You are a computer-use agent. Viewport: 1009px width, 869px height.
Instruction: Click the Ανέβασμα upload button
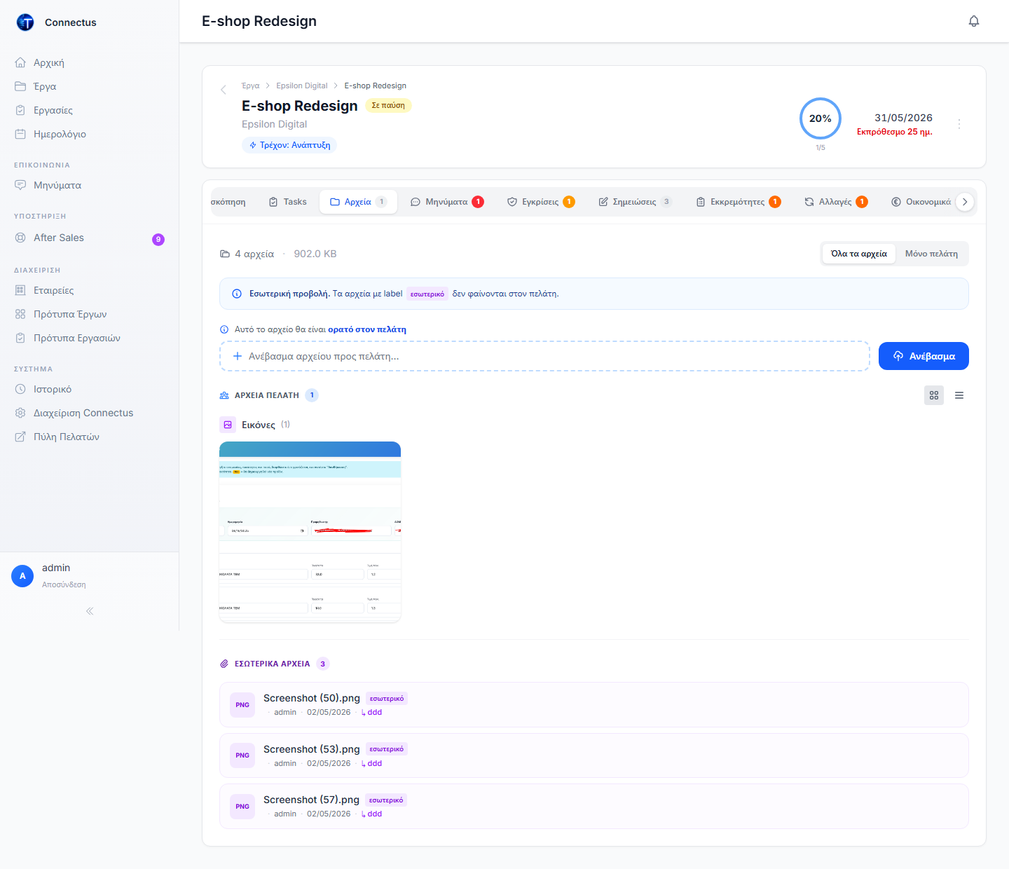click(x=924, y=356)
